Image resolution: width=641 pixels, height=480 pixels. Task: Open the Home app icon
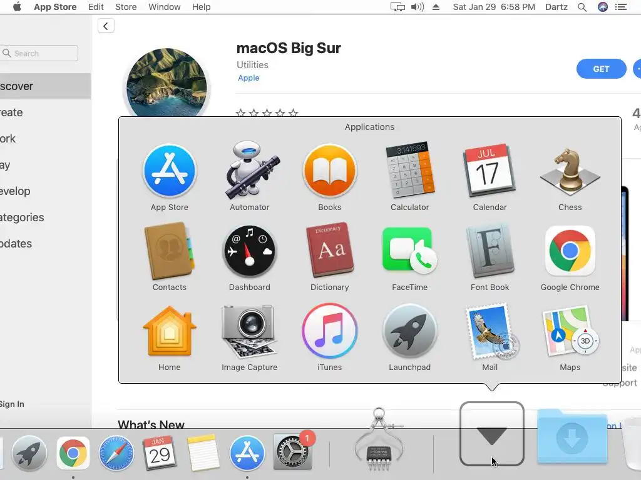(x=169, y=331)
